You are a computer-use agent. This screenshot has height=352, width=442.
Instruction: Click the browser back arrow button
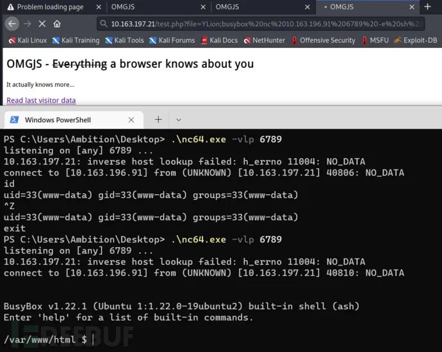12,24
